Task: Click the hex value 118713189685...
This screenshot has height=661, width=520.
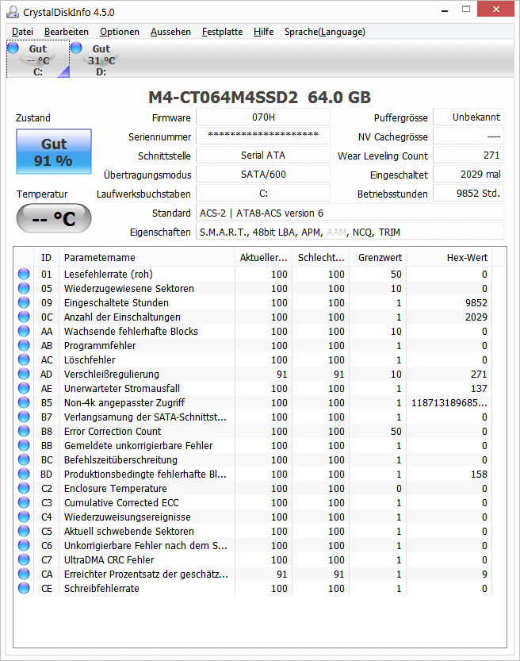Action: point(449,402)
